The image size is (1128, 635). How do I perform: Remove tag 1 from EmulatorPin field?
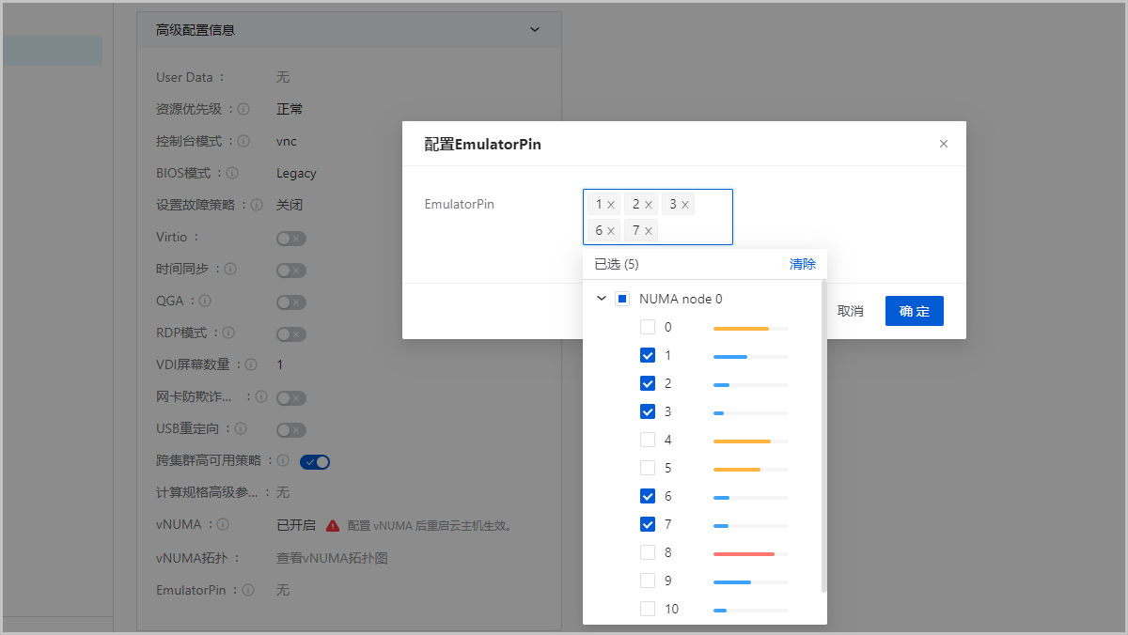[611, 205]
